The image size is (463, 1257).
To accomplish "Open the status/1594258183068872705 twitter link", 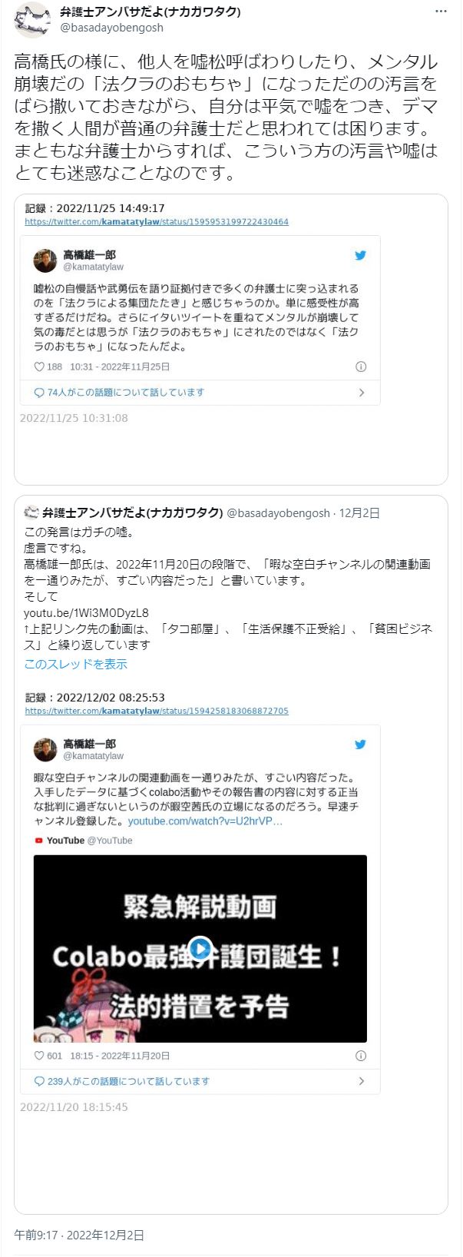I will (157, 711).
